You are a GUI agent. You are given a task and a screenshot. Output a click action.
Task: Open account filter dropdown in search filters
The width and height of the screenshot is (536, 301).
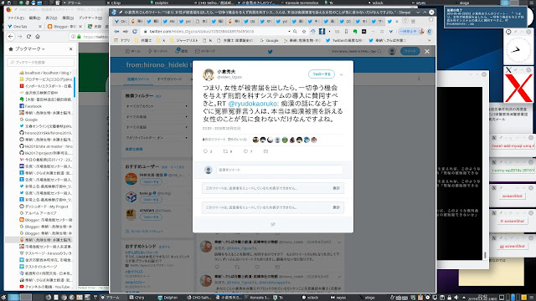(157, 106)
